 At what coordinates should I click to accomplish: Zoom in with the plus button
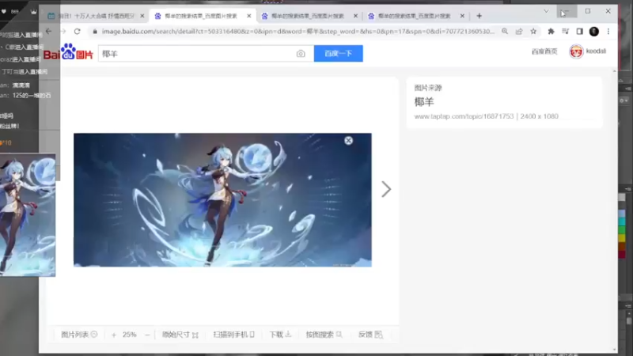(x=114, y=335)
